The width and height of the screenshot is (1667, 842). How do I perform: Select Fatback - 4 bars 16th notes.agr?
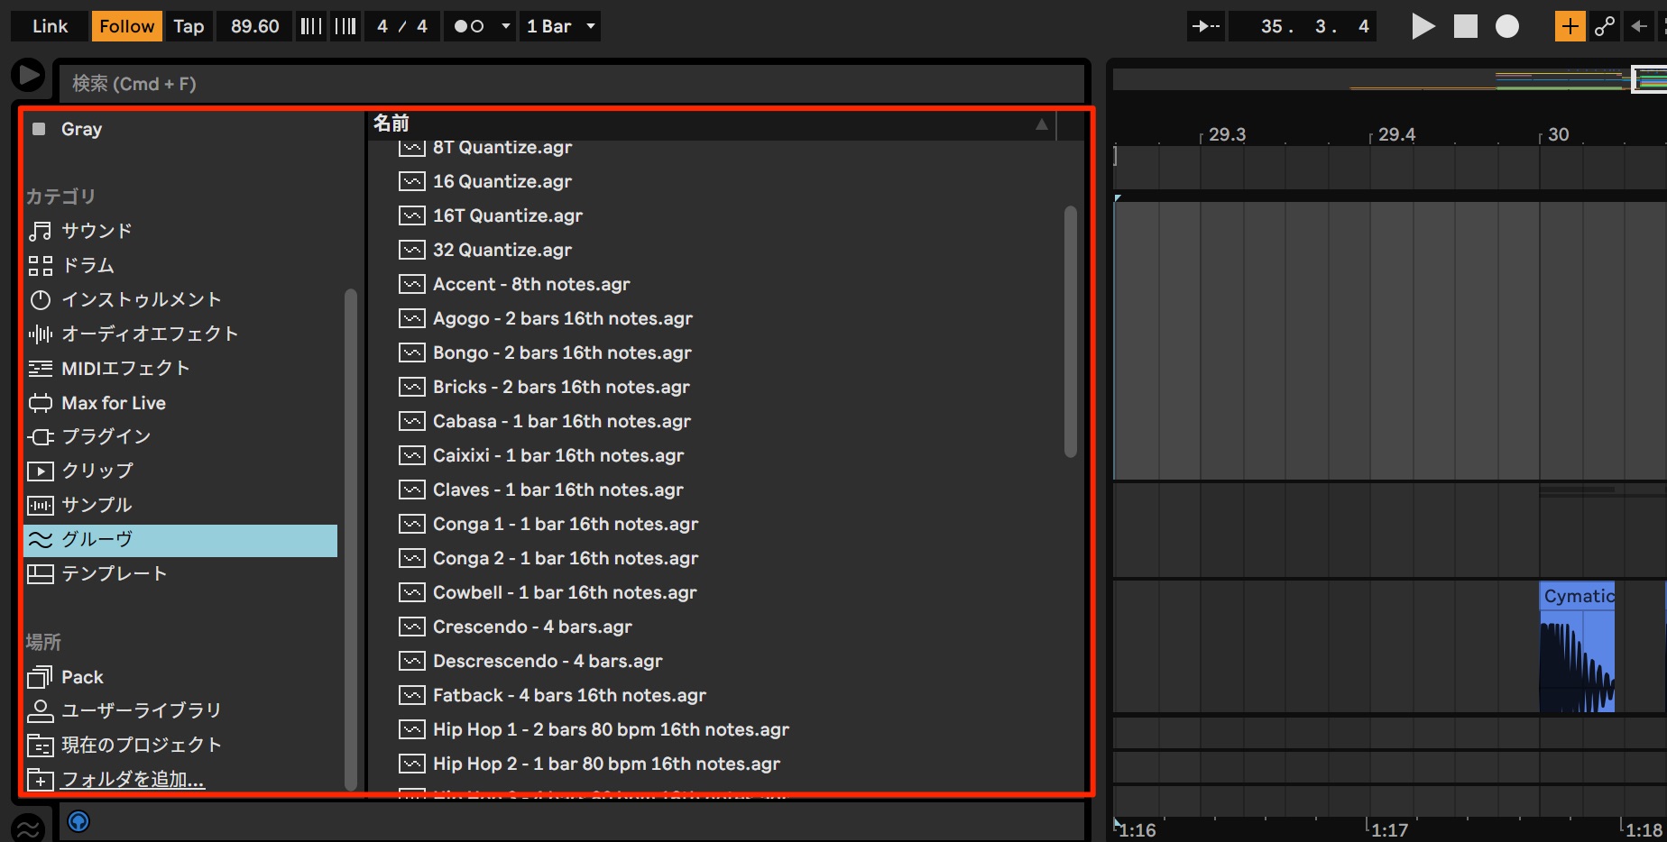pyautogui.click(x=569, y=695)
